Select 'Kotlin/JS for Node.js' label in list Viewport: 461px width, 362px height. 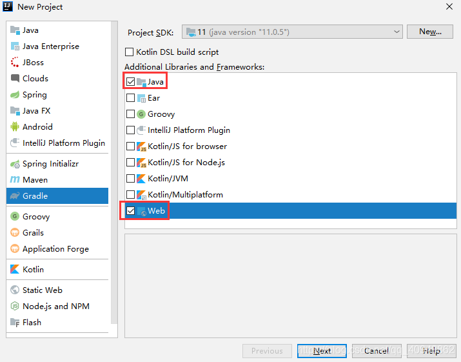[x=186, y=163]
